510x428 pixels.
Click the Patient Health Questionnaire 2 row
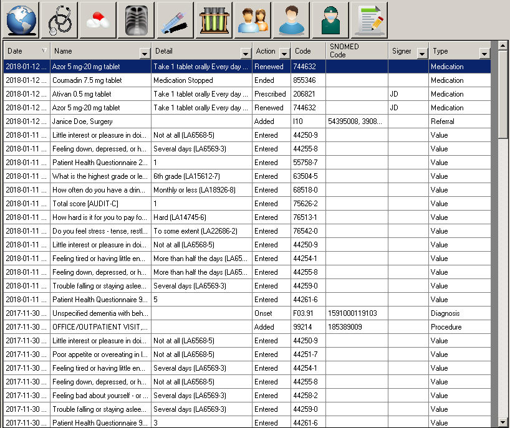(247, 163)
